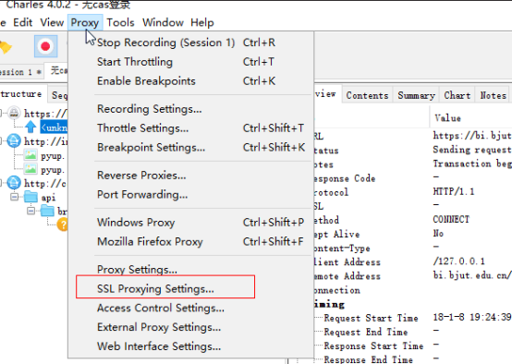Click the globe icon next to http://i host
Image resolution: width=512 pixels, height=364 pixels.
click(14, 141)
